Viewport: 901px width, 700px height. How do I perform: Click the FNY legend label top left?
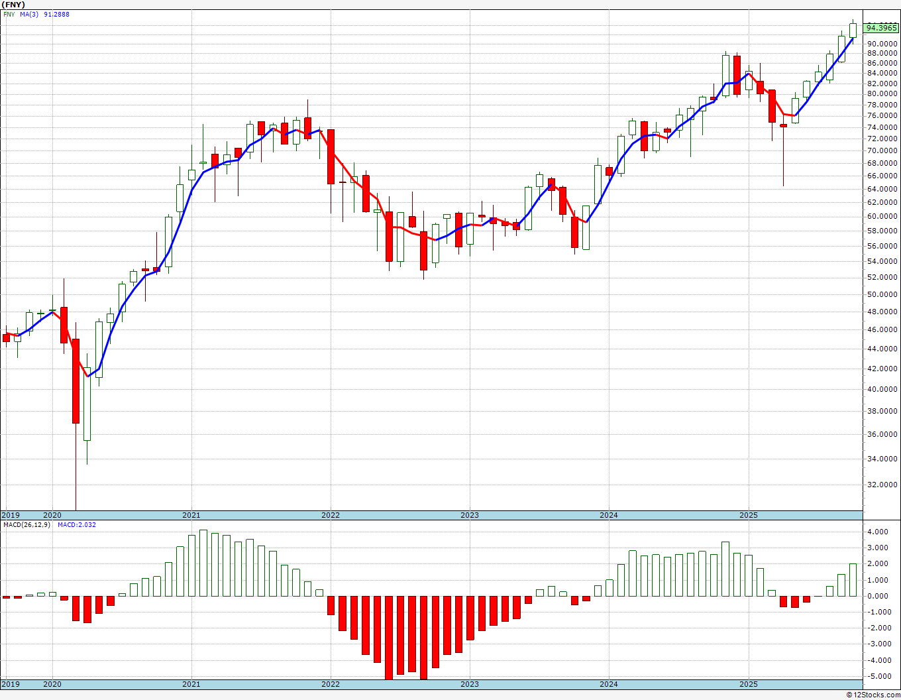8,14
